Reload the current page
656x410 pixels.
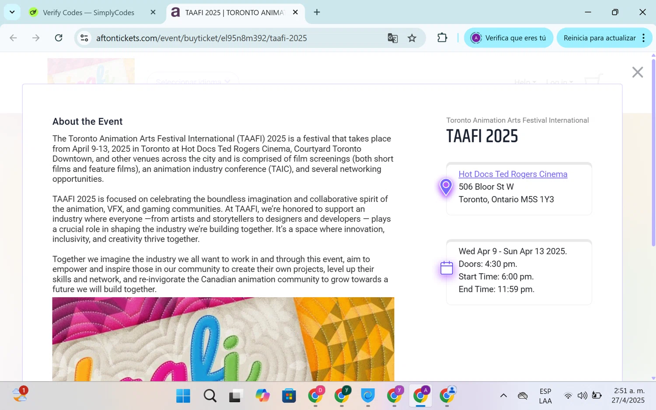59,38
